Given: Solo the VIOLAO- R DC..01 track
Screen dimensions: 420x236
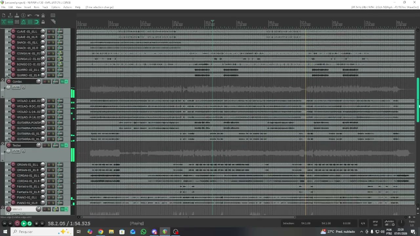Looking at the screenshot, I should pyautogui.click(x=53, y=106).
